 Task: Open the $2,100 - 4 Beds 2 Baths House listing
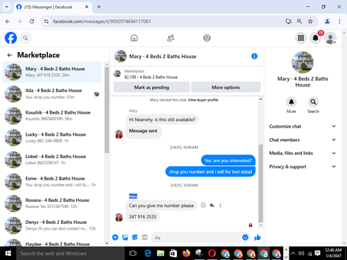click(151, 77)
